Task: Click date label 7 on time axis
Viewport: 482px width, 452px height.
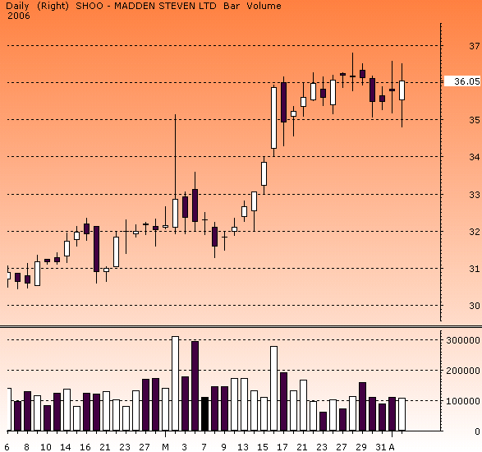Action: click(204, 447)
